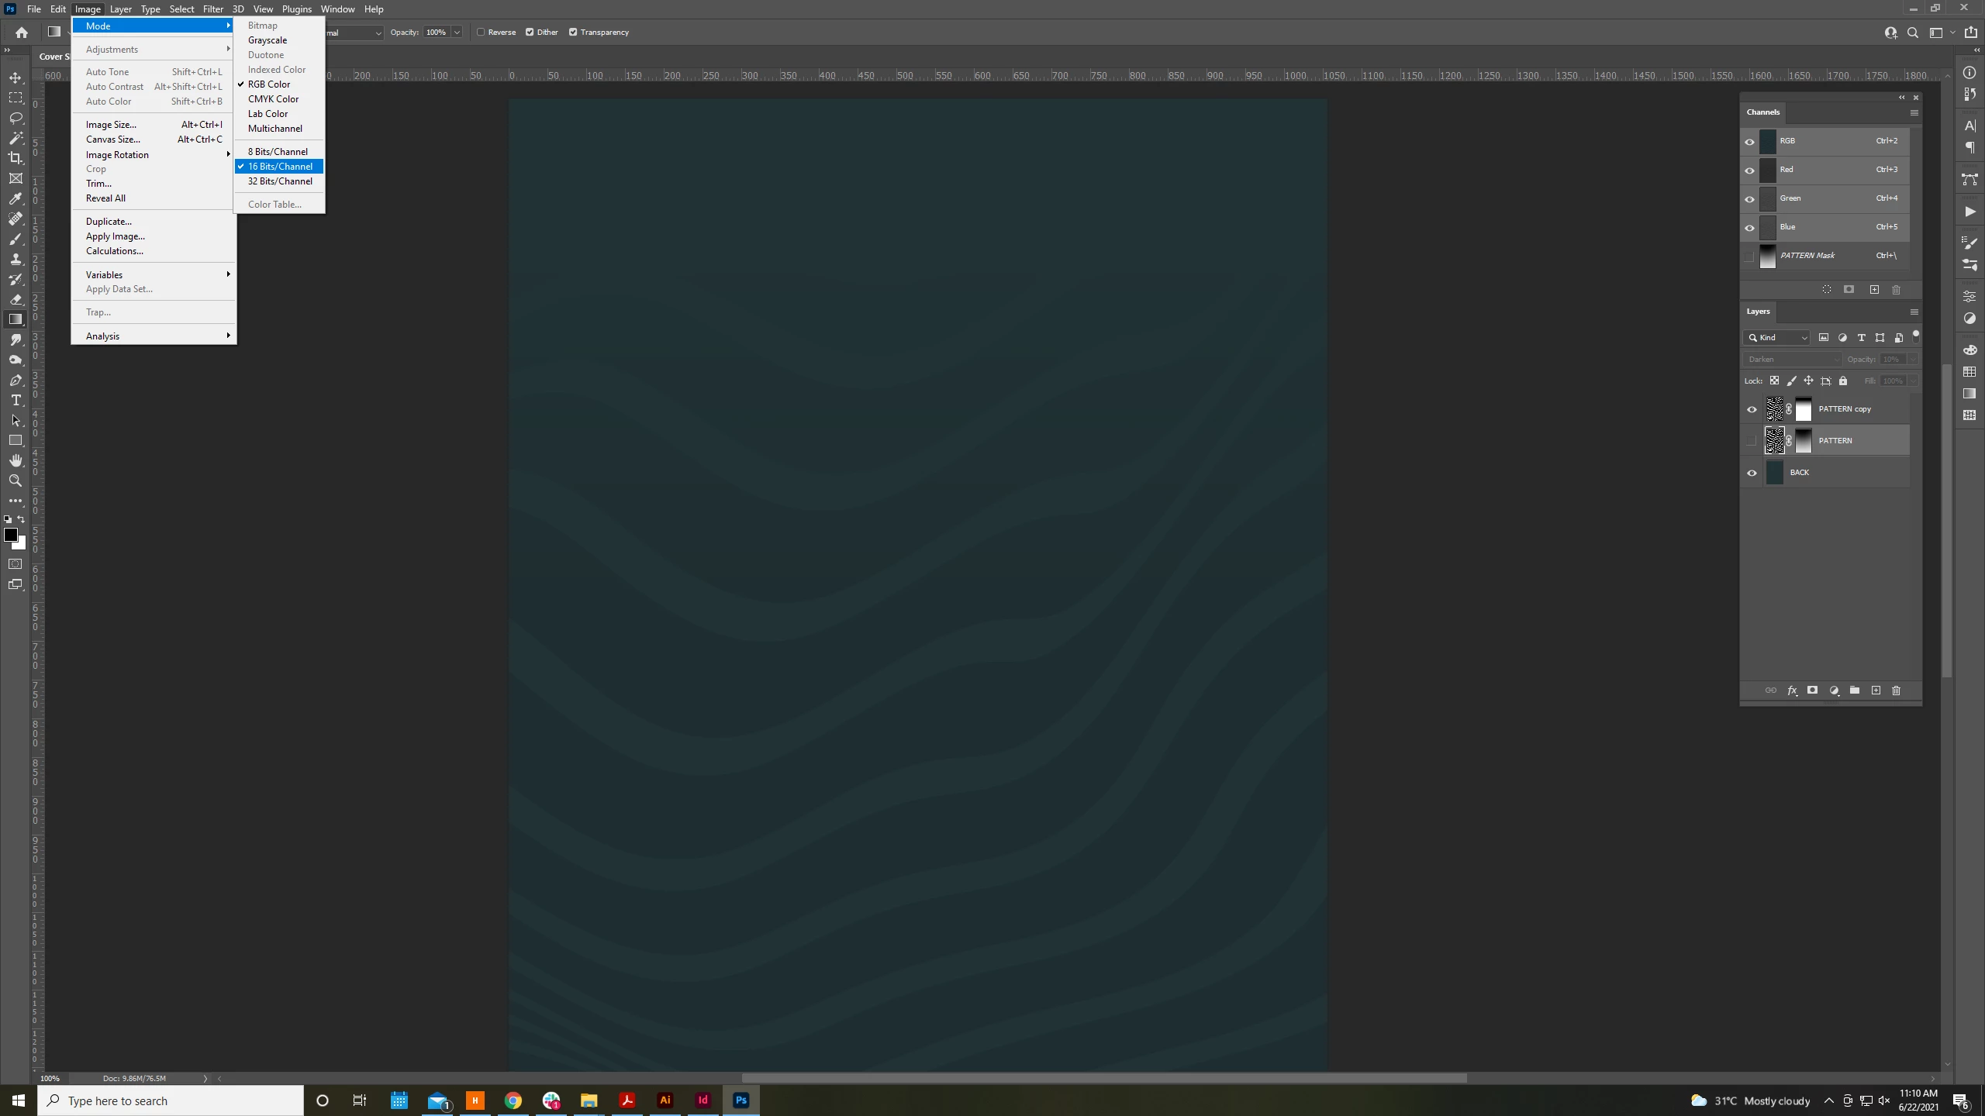Open Illustrator from the taskbar
This screenshot has height=1116, width=1985.
pos(665,1100)
